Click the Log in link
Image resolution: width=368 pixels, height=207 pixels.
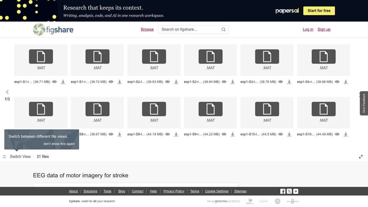pos(308,29)
